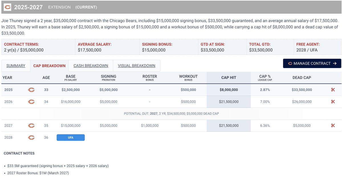Click the Bears team logo in the 2028 row
The height and width of the screenshot is (179, 342).
click(x=31, y=138)
